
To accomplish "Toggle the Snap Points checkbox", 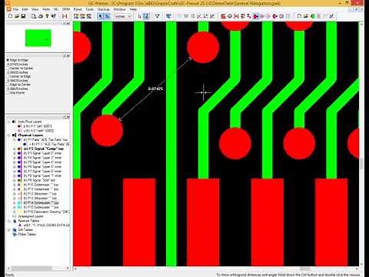I will click(x=8, y=92).
